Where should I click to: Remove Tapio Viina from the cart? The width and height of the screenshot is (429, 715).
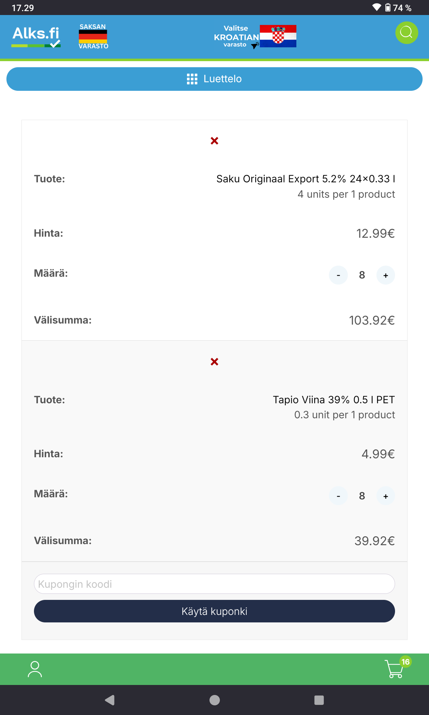click(214, 362)
